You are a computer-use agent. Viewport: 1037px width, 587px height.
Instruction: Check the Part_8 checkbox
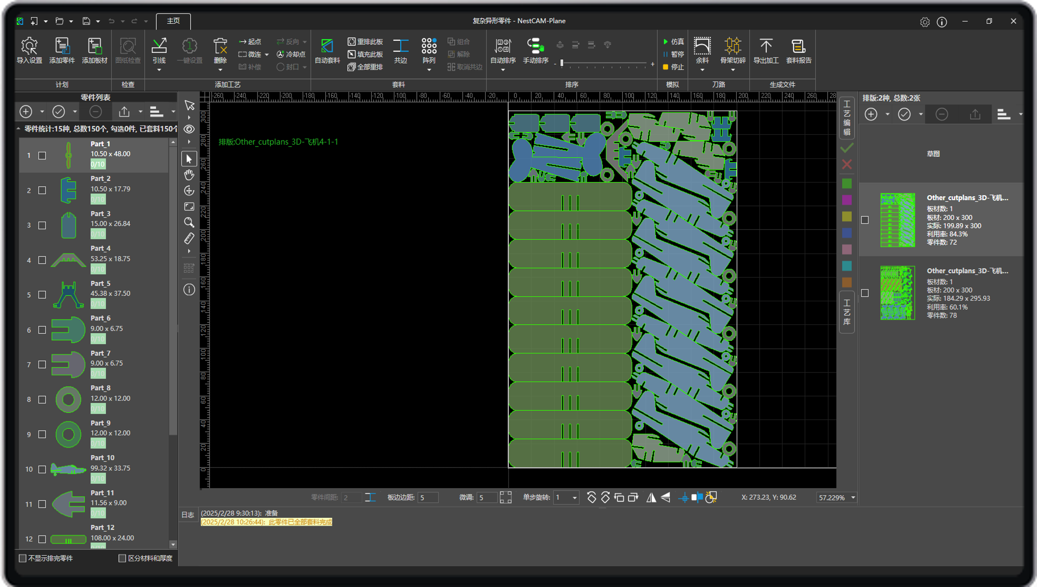[42, 399]
